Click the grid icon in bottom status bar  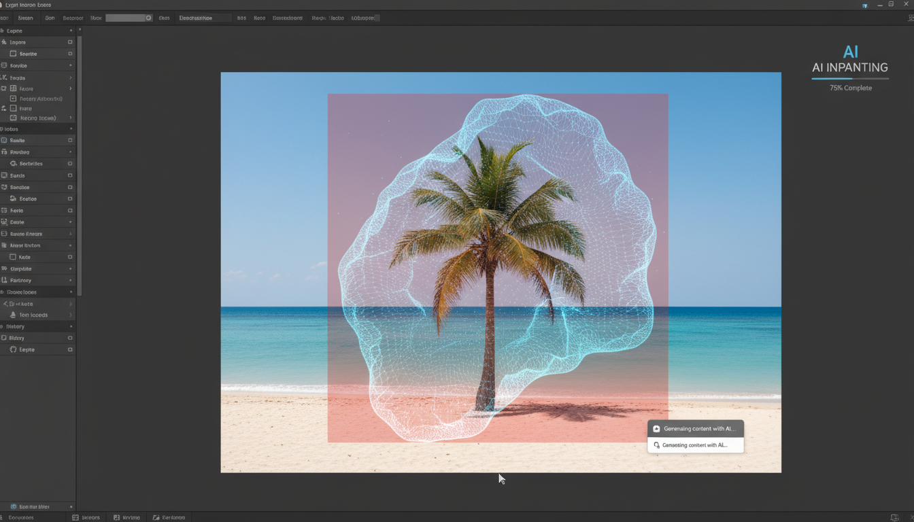point(75,517)
